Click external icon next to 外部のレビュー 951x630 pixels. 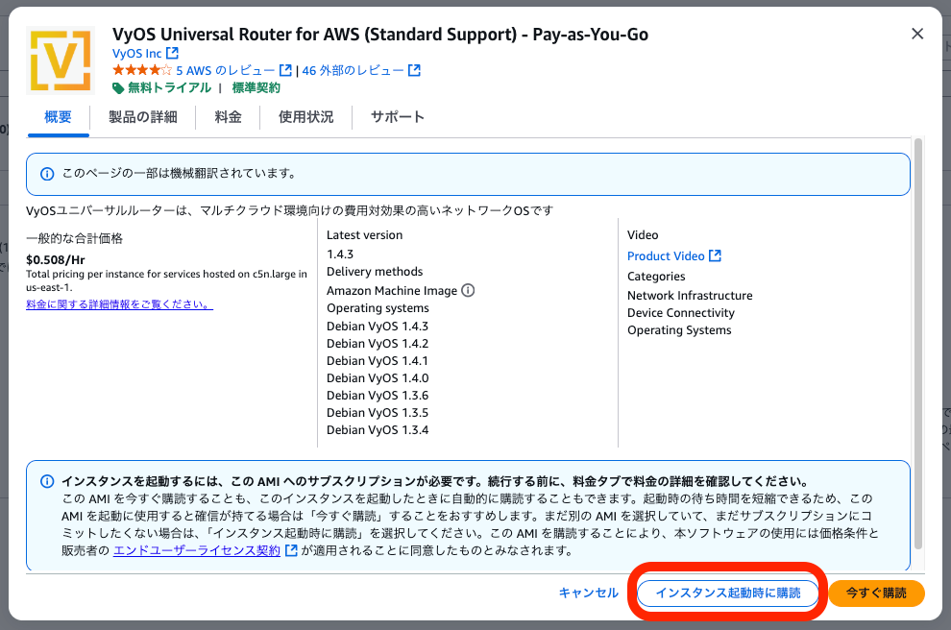coord(414,70)
